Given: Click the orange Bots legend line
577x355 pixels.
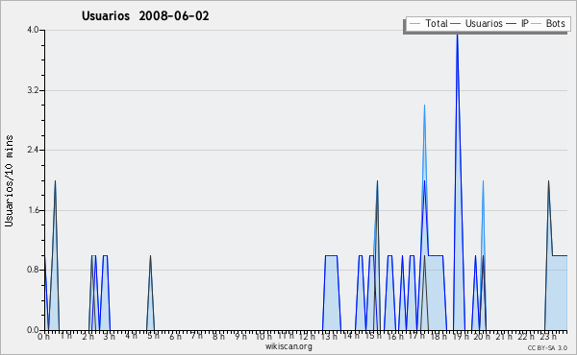Looking at the screenshot, I should tap(537, 24).
